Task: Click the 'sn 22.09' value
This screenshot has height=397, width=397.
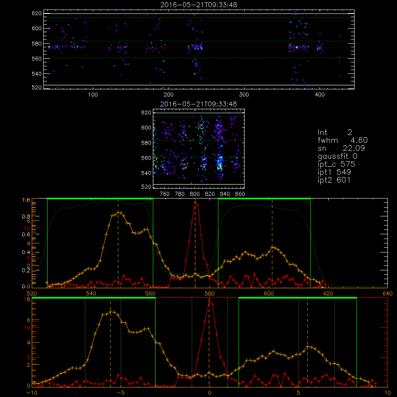Action: (x=341, y=148)
